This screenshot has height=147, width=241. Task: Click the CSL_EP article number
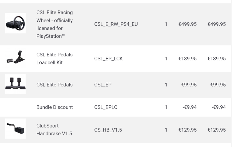103,85
